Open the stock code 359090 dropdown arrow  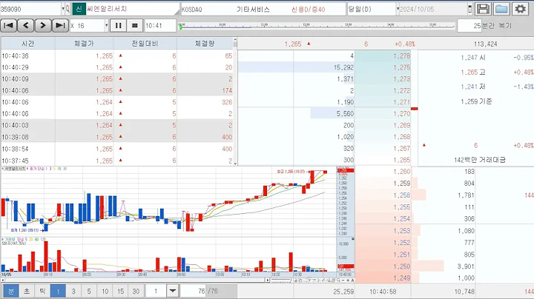[63, 9]
